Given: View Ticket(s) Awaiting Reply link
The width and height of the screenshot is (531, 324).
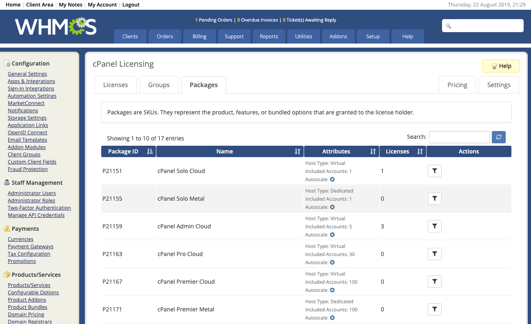Looking at the screenshot, I should 309,20.
